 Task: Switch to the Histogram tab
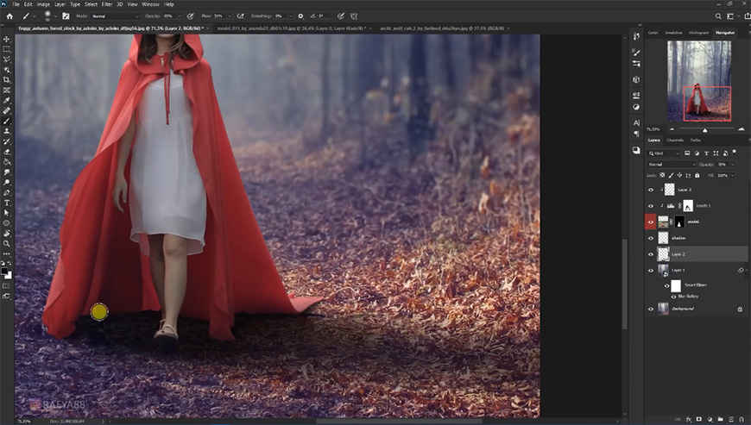click(699, 33)
